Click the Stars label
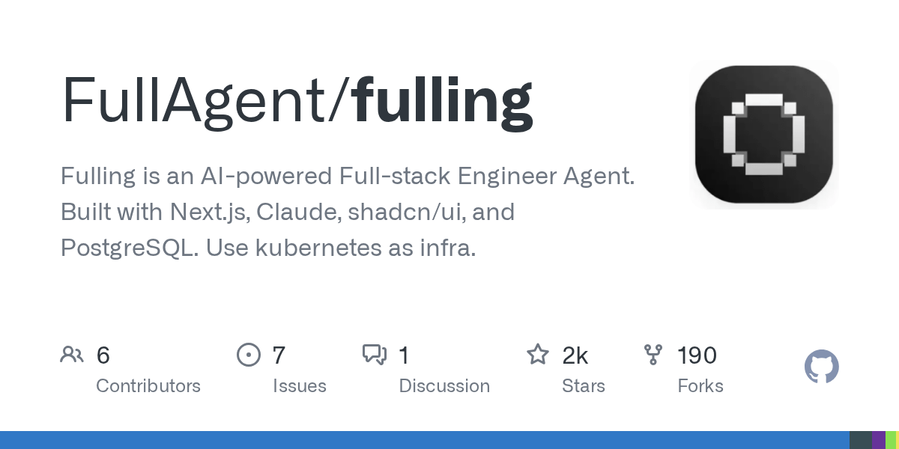The width and height of the screenshot is (899, 449). pos(584,386)
